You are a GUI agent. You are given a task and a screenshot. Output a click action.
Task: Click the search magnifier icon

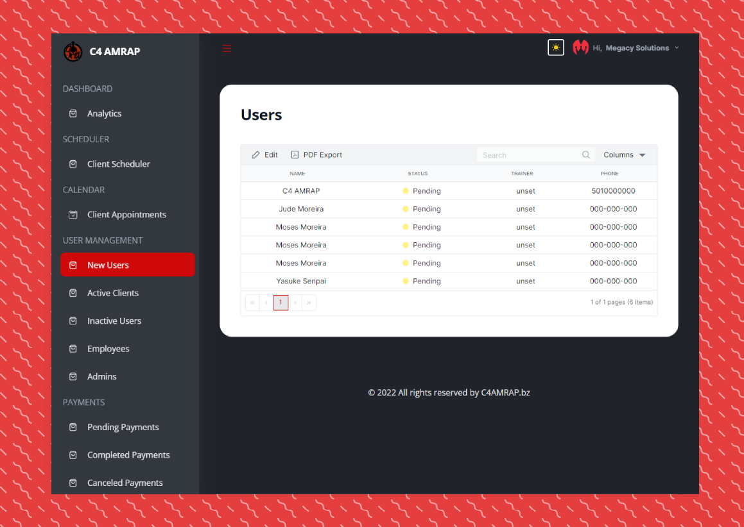[586, 155]
